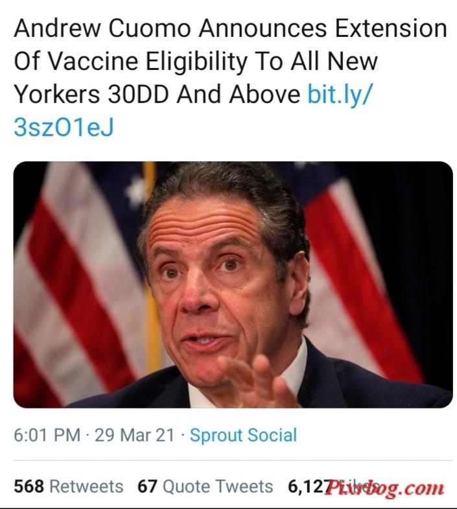View the 67 Quote Tweets
457x509 pixels.
(x=205, y=486)
